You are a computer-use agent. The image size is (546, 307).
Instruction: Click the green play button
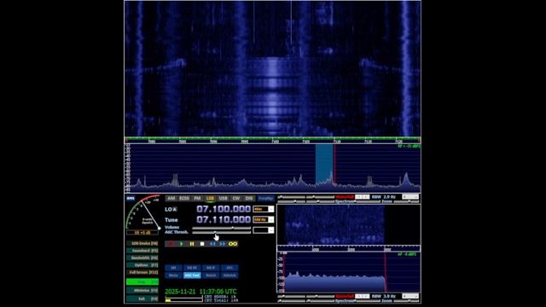[182, 244]
